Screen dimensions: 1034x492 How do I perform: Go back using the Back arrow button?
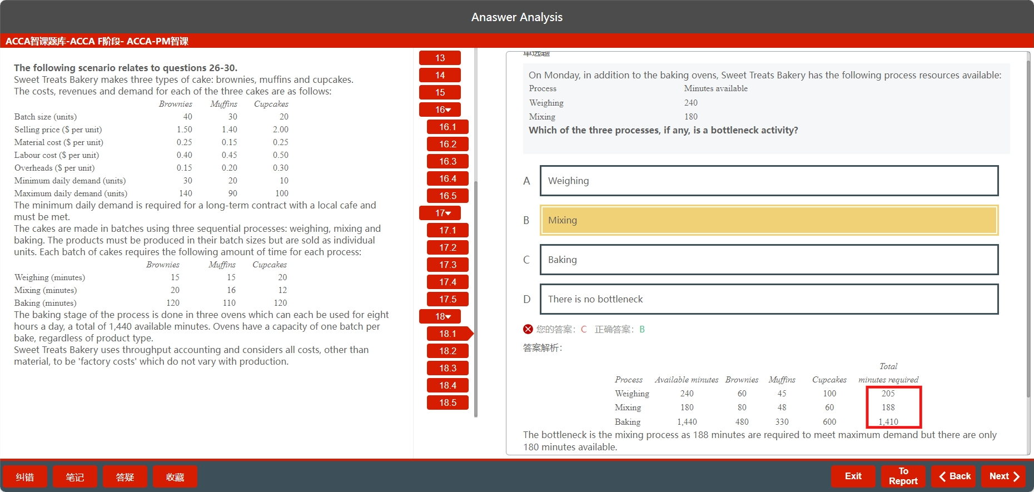point(954,476)
